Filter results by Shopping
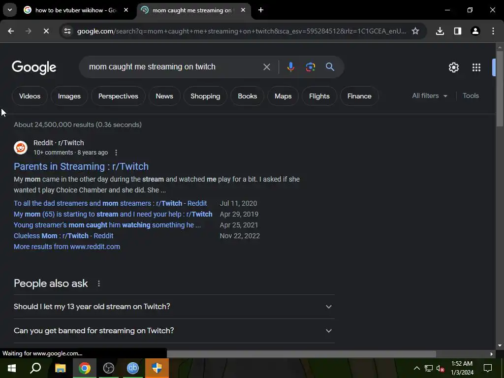Screen dimensions: 504x378 pyautogui.click(x=205, y=96)
